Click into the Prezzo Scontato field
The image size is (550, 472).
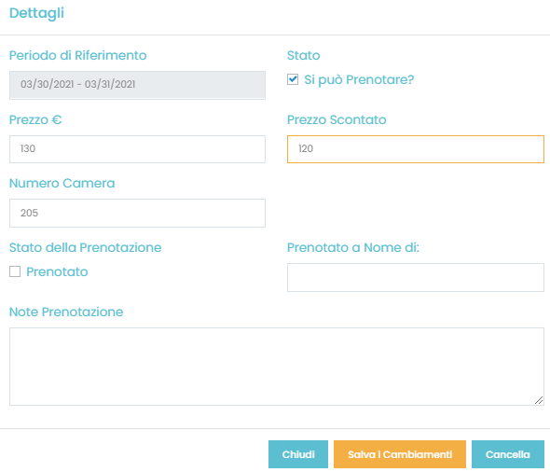(416, 149)
